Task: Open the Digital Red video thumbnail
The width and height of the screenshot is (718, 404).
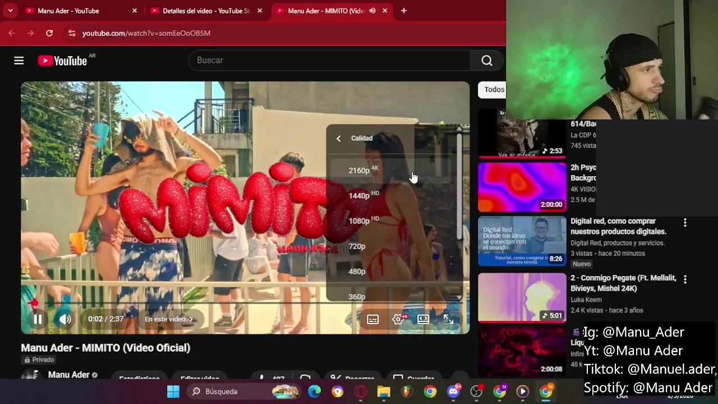Action: [522, 241]
